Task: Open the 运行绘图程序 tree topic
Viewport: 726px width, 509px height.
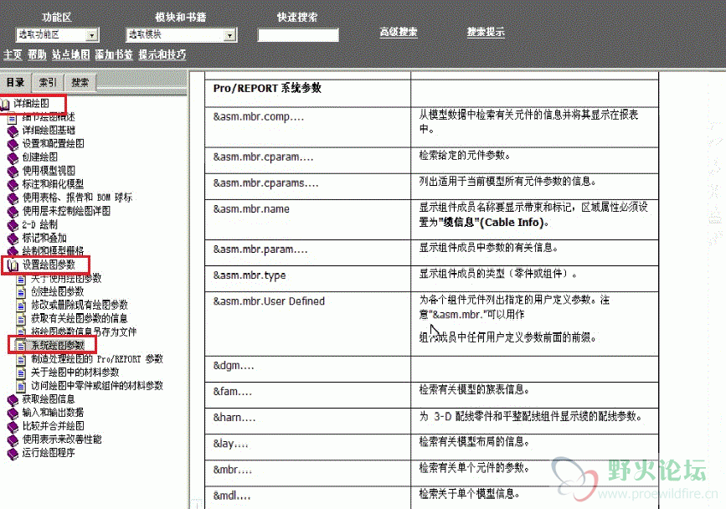Action: (49, 453)
